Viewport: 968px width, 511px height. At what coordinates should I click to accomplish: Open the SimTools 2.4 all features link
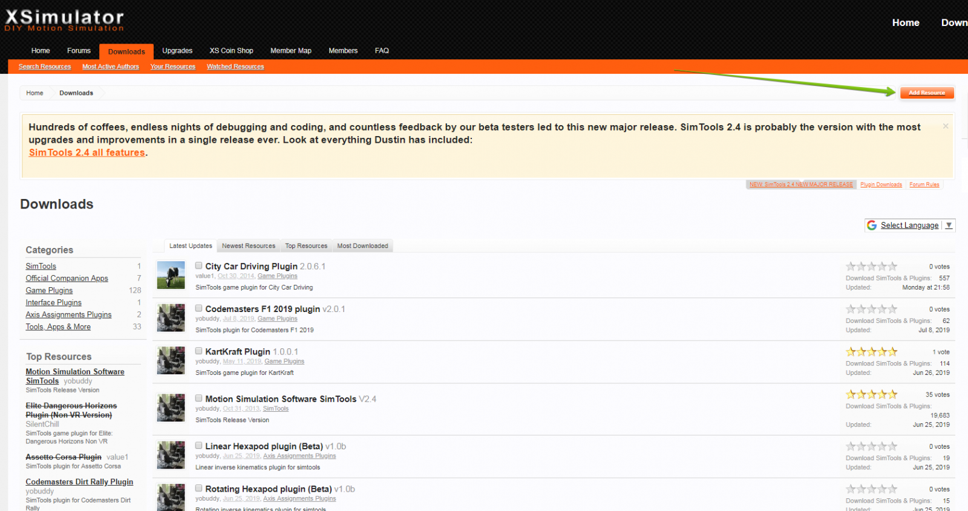(87, 152)
